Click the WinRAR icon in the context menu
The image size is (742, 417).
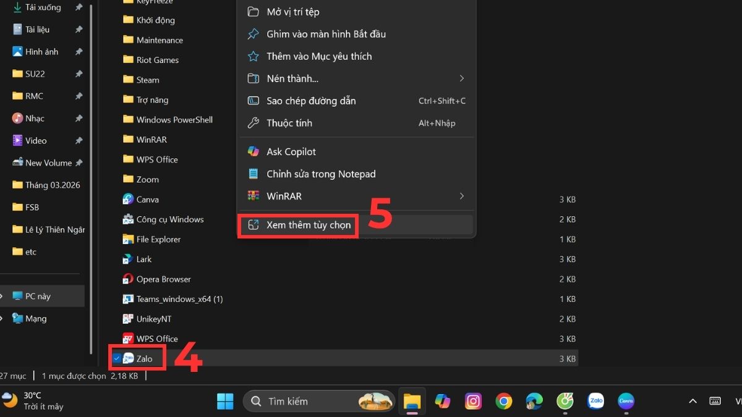(x=254, y=196)
